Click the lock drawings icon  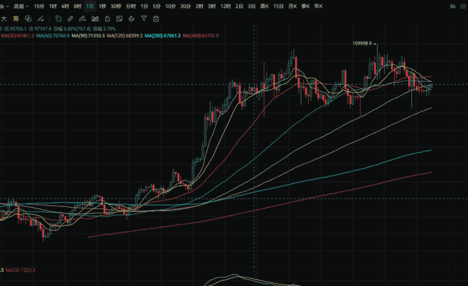(x=107, y=19)
